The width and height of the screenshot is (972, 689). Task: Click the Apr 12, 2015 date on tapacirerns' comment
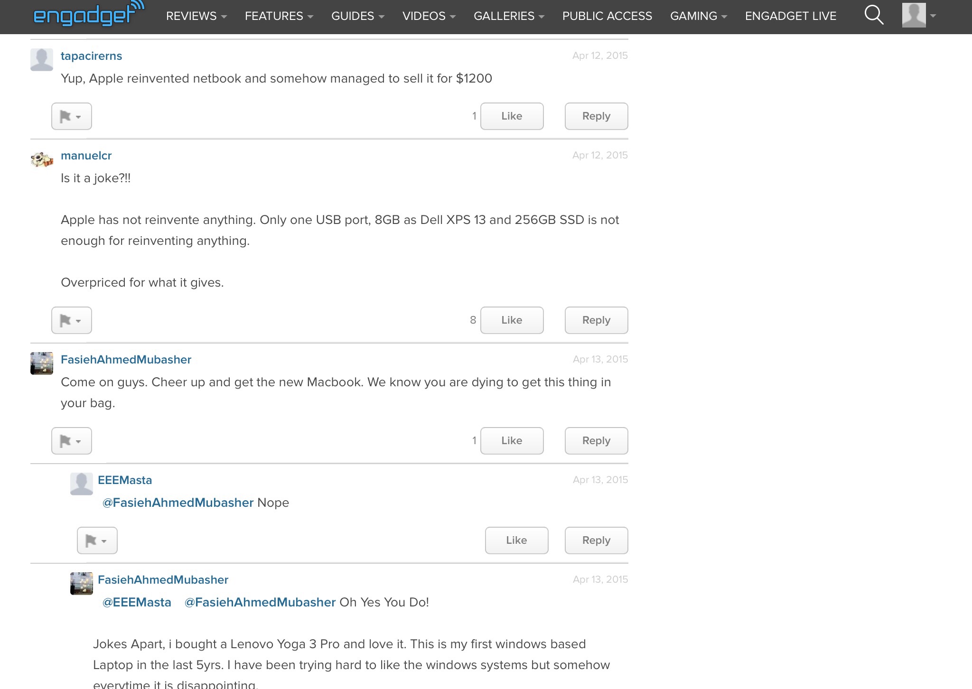coord(600,56)
